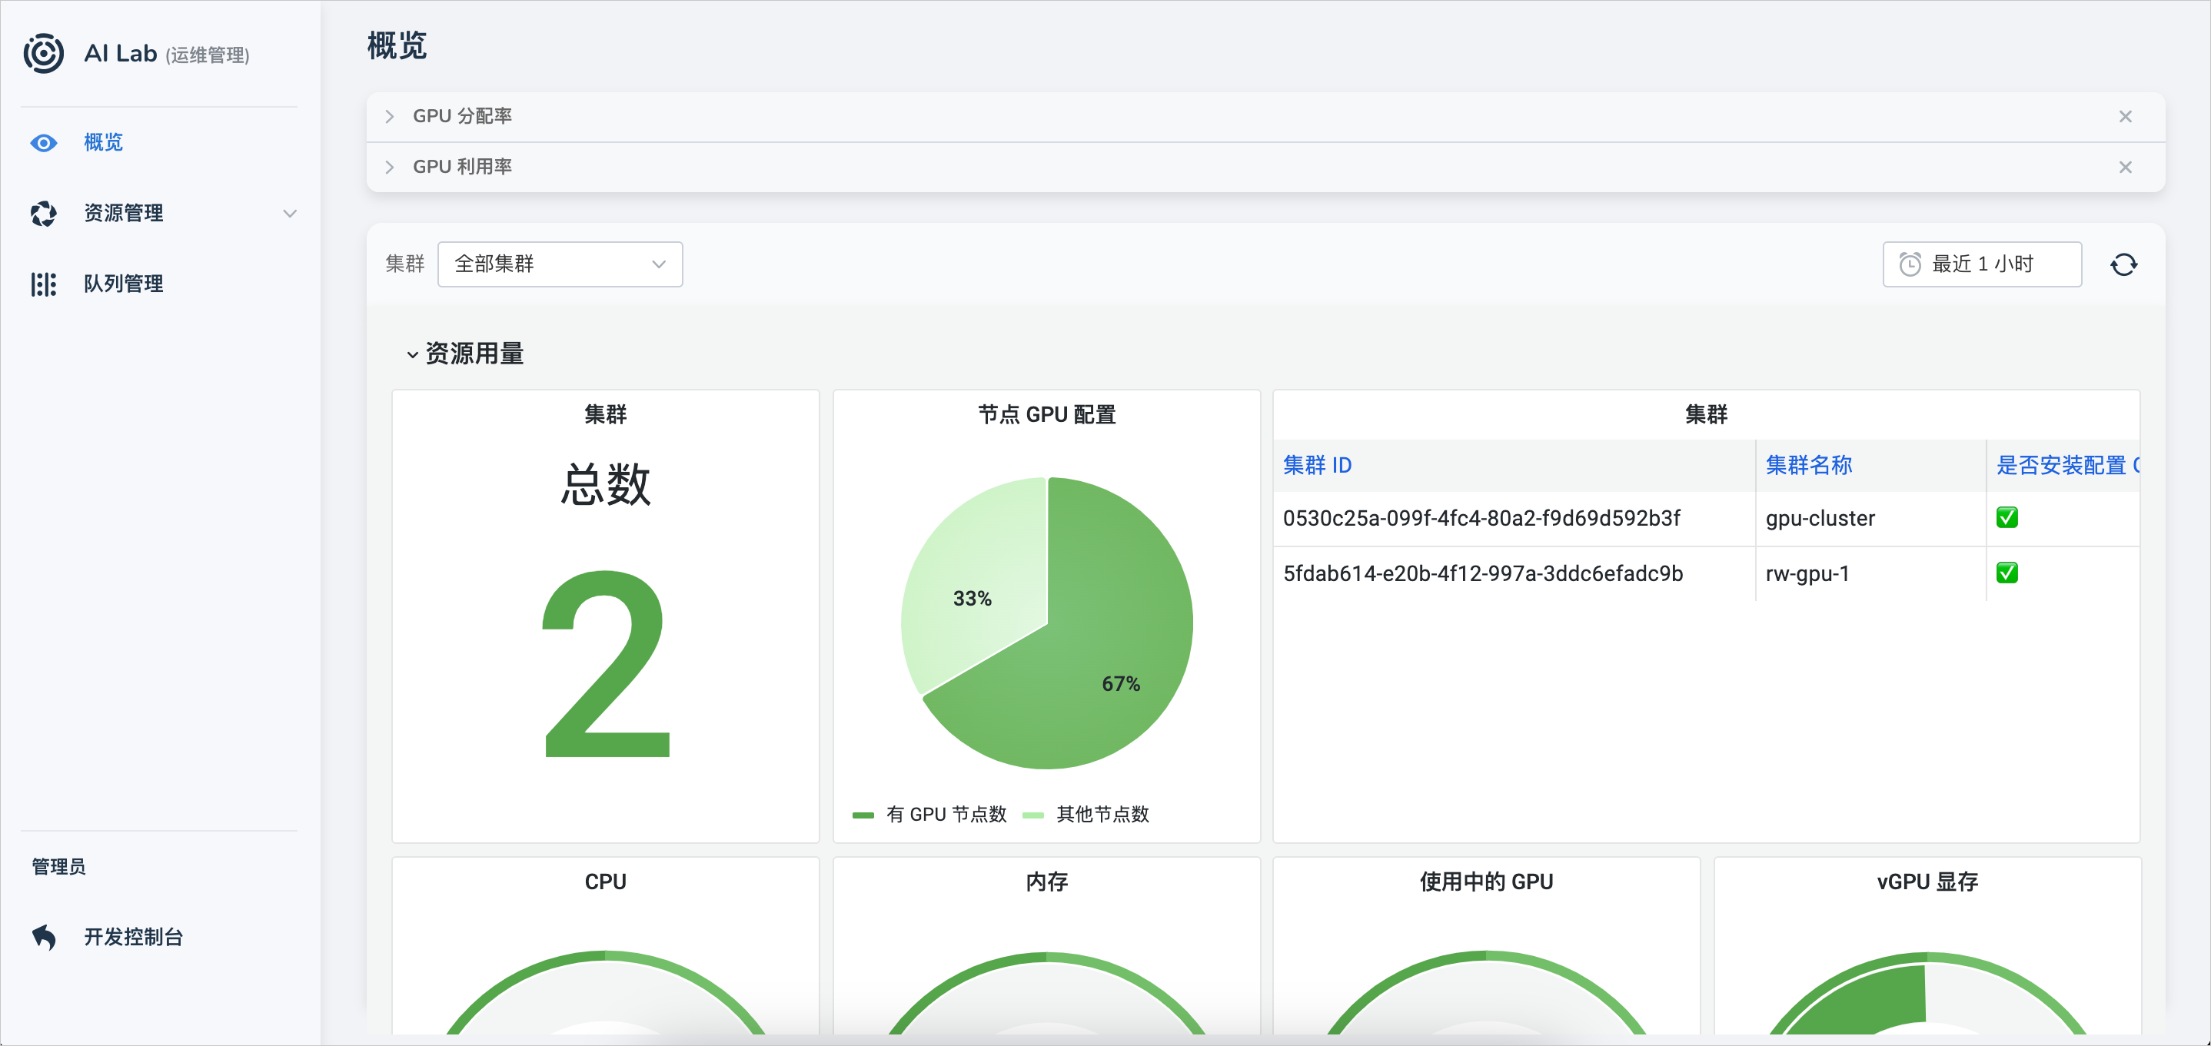Screen dimensions: 2211x1046
Task: Collapse the 资源用量 section
Action: pos(412,354)
